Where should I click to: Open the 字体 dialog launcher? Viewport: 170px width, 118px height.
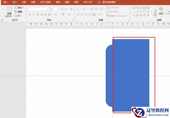pos(73,20)
